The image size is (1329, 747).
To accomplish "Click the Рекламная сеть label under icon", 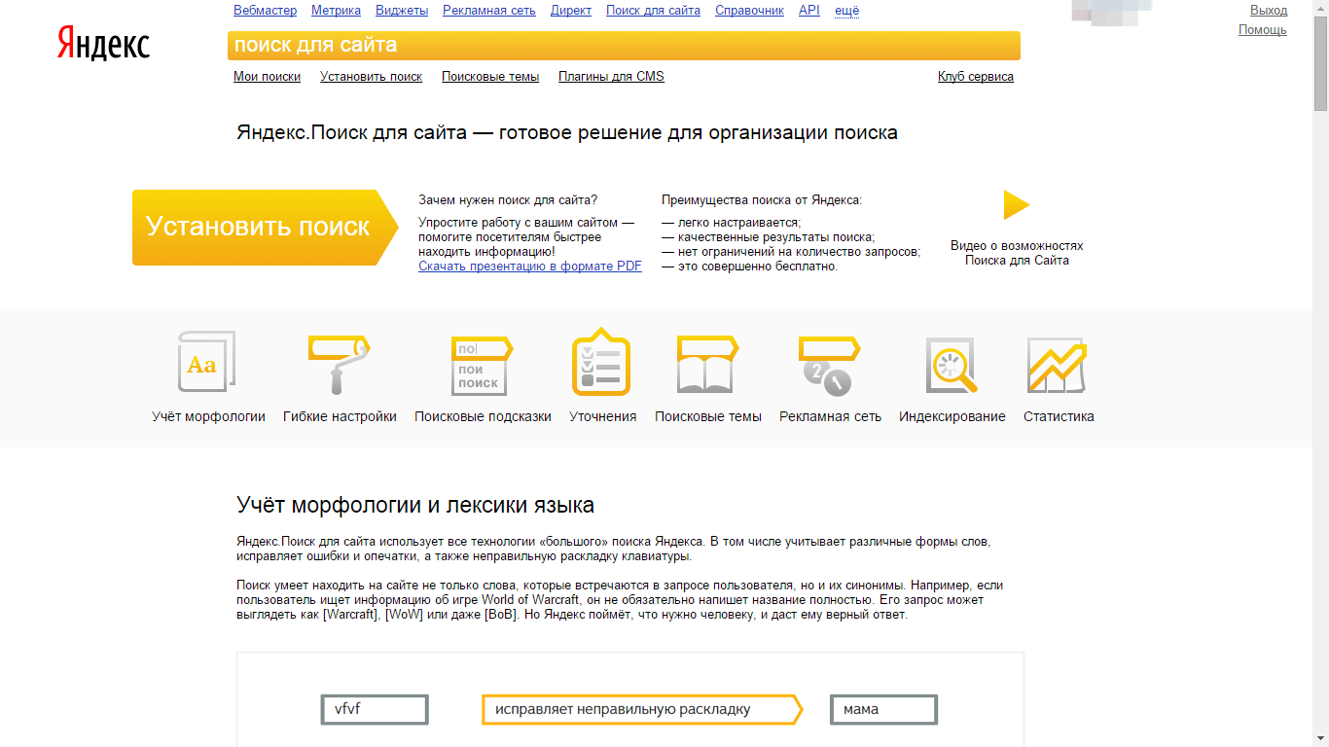I will pyautogui.click(x=830, y=416).
